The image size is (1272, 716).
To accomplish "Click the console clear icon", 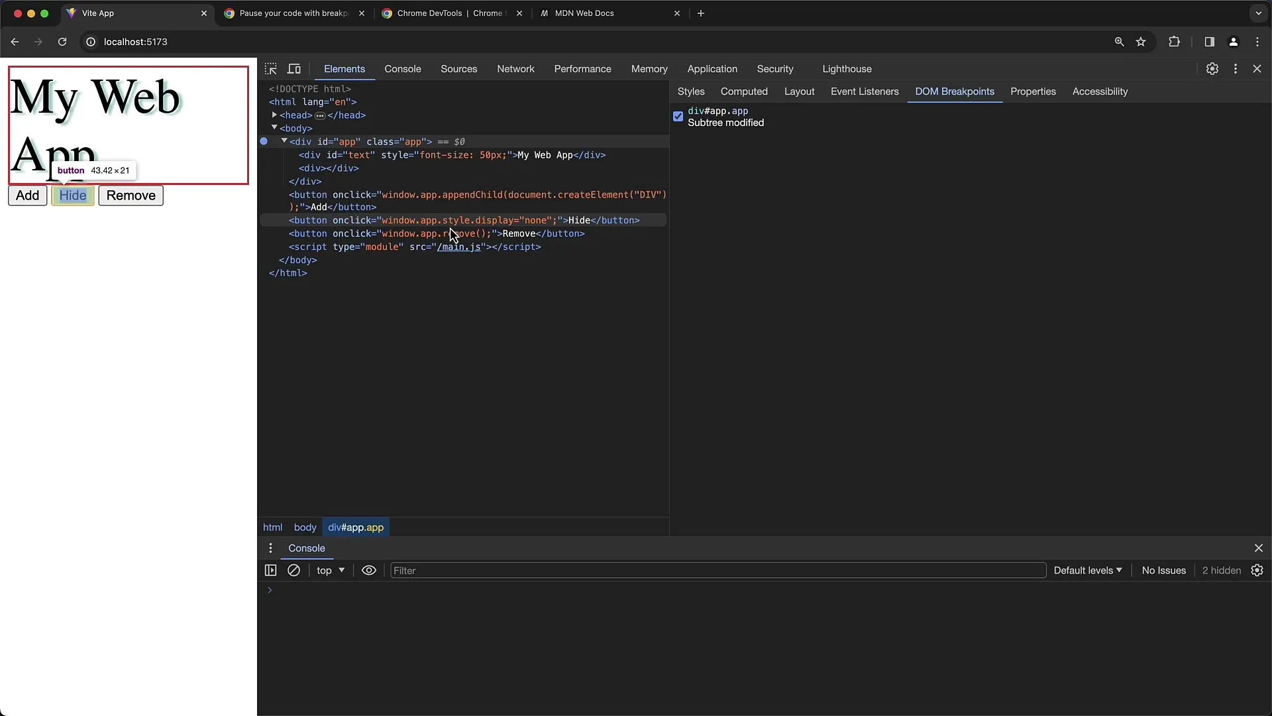I will (x=293, y=570).
